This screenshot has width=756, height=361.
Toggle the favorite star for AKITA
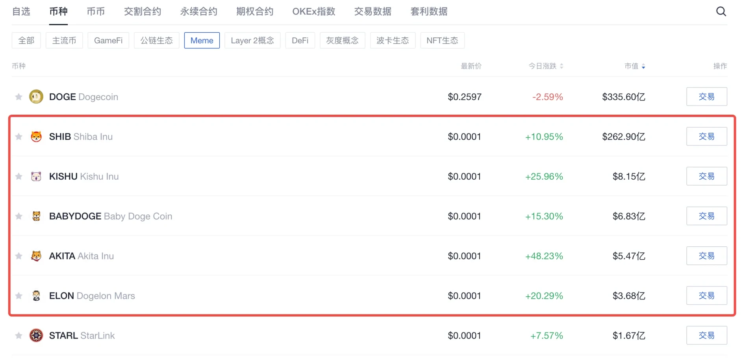click(x=19, y=256)
